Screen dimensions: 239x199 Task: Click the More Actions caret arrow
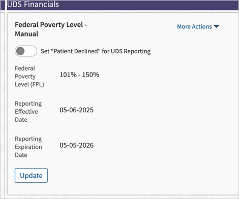[217, 26]
